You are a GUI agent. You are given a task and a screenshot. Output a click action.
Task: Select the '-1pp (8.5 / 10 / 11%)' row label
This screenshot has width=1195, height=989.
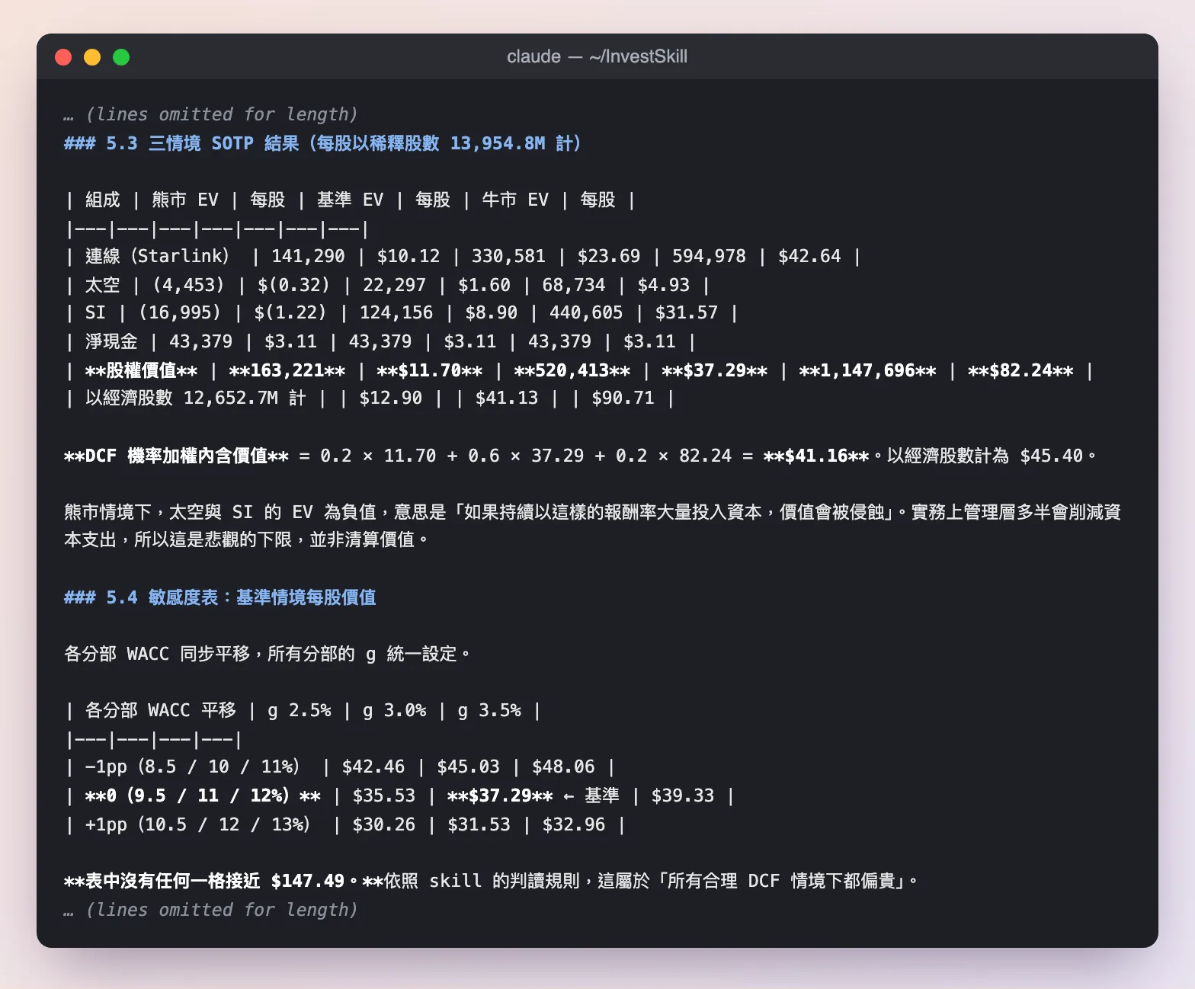(192, 767)
